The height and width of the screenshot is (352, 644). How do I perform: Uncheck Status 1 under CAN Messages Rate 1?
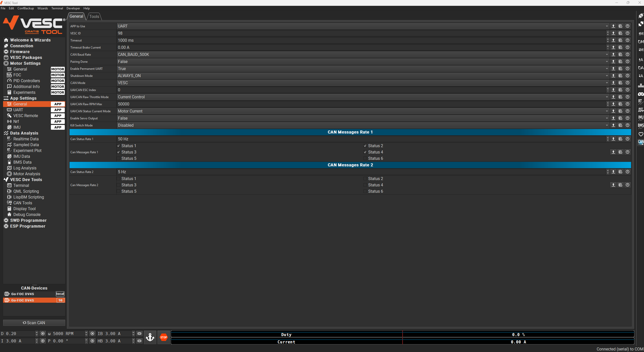pyautogui.click(x=118, y=146)
